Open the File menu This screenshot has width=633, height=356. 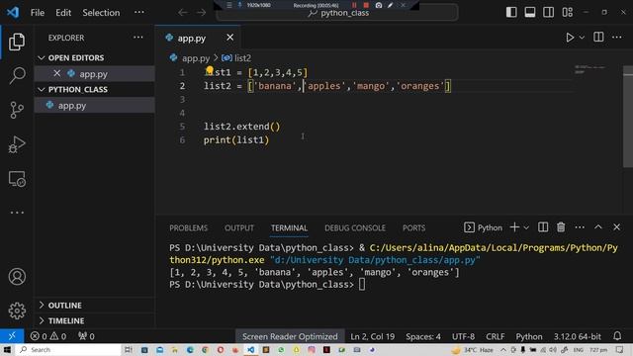click(38, 13)
